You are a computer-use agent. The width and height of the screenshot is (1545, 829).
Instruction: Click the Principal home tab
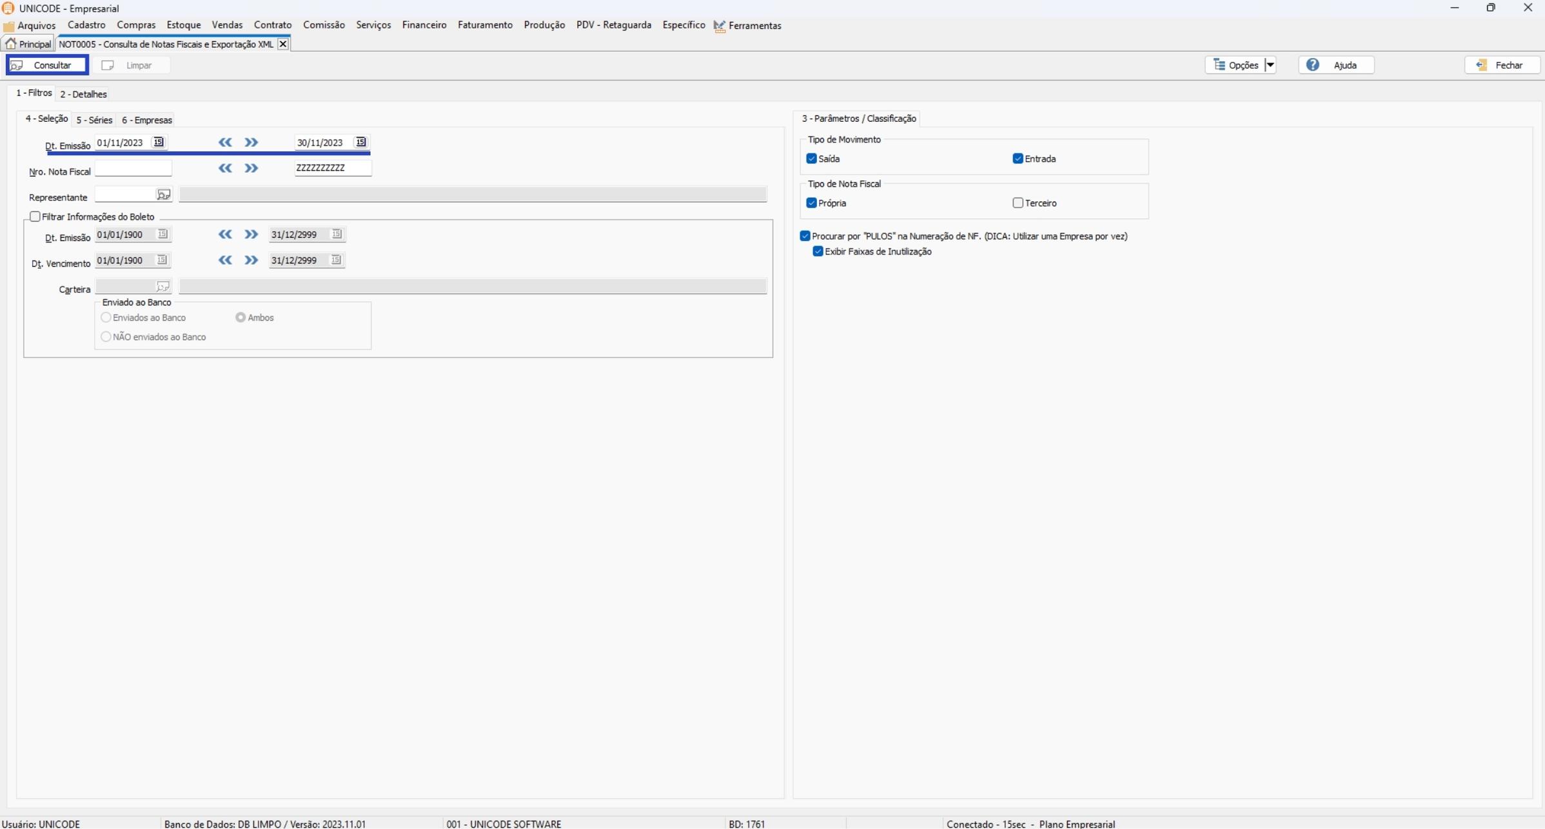[28, 44]
